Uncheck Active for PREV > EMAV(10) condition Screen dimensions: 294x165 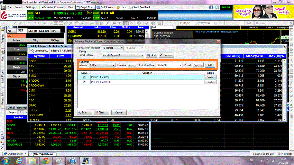point(84,82)
